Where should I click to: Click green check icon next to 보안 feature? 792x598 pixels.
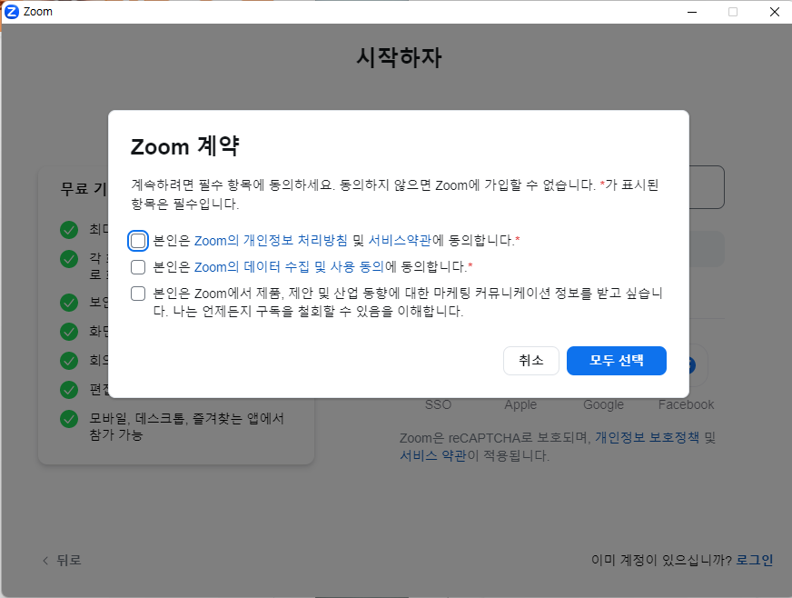click(x=69, y=302)
